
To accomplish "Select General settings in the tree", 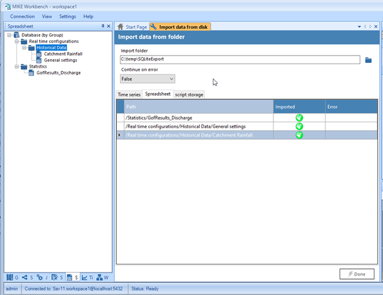I will tap(61, 60).
